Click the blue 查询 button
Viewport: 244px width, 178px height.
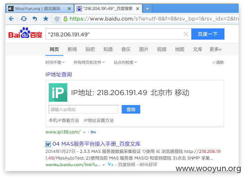pyautogui.click(x=131, y=109)
